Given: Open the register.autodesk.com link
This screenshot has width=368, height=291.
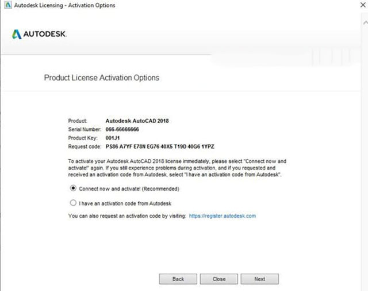Looking at the screenshot, I should pyautogui.click(x=223, y=216).
